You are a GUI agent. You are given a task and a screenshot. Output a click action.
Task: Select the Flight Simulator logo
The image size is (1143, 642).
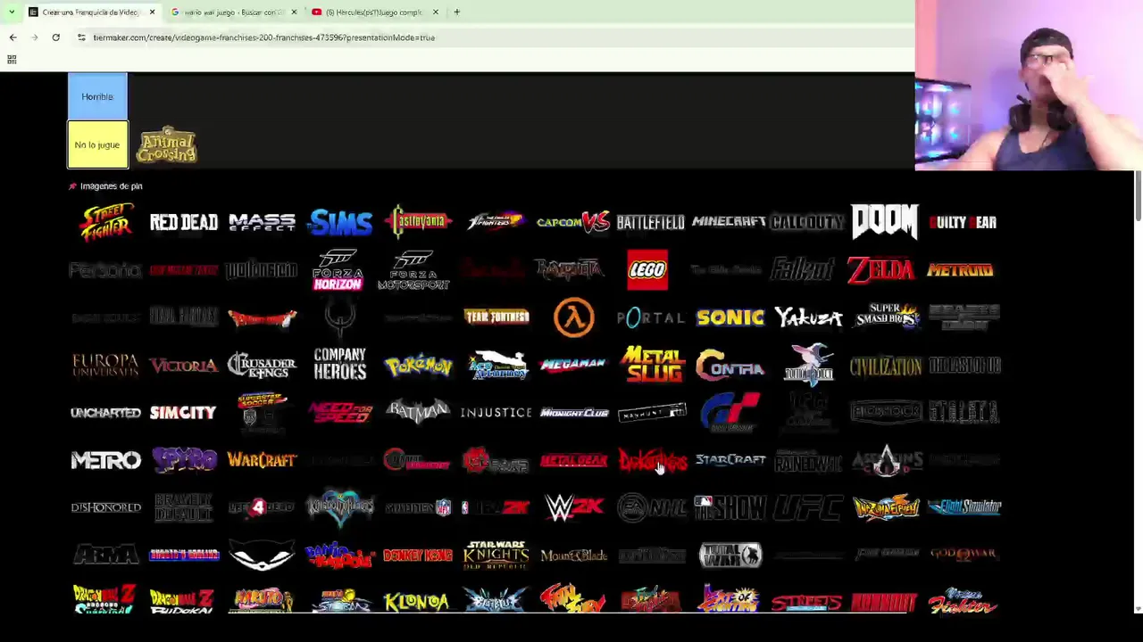click(964, 507)
